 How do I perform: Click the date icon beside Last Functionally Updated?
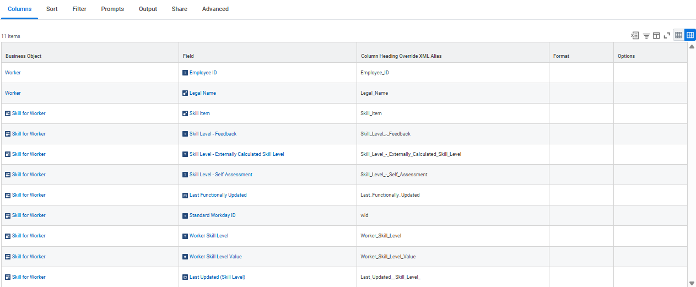click(185, 195)
